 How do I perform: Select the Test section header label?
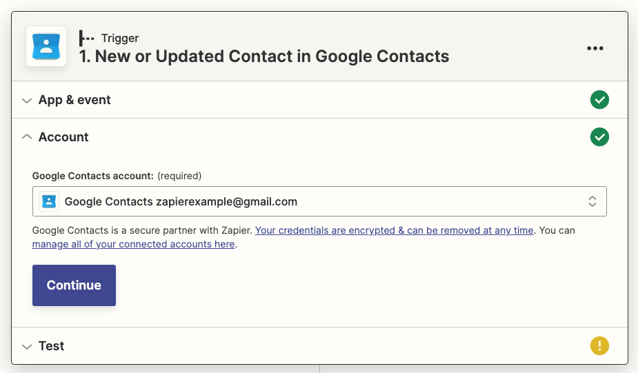click(52, 346)
